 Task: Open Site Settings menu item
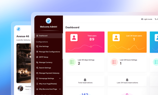48,46
